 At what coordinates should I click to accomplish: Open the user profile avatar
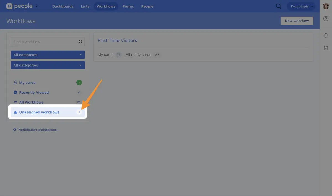pyautogui.click(x=326, y=6)
